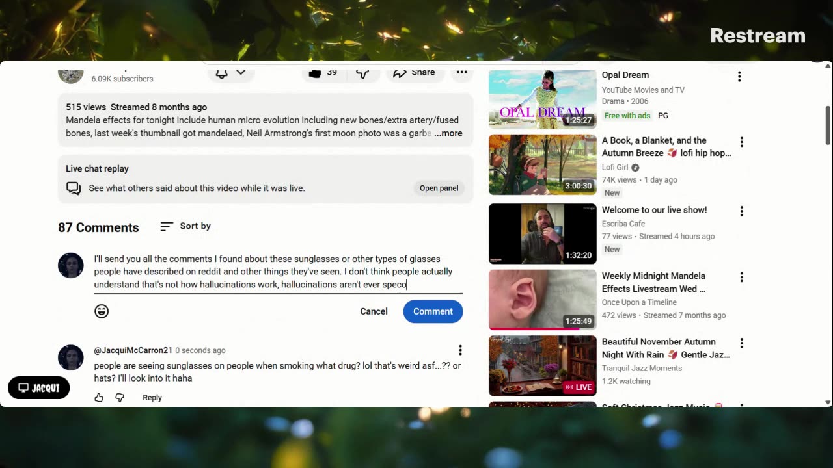The height and width of the screenshot is (468, 833).
Task: Click the Lofi Girl verified badge icon
Action: [x=635, y=167]
